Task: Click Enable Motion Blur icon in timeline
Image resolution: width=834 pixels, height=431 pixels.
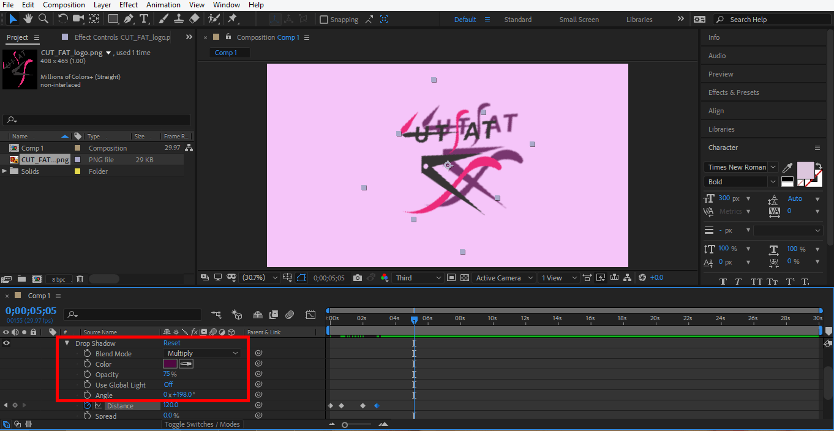Action: click(290, 315)
